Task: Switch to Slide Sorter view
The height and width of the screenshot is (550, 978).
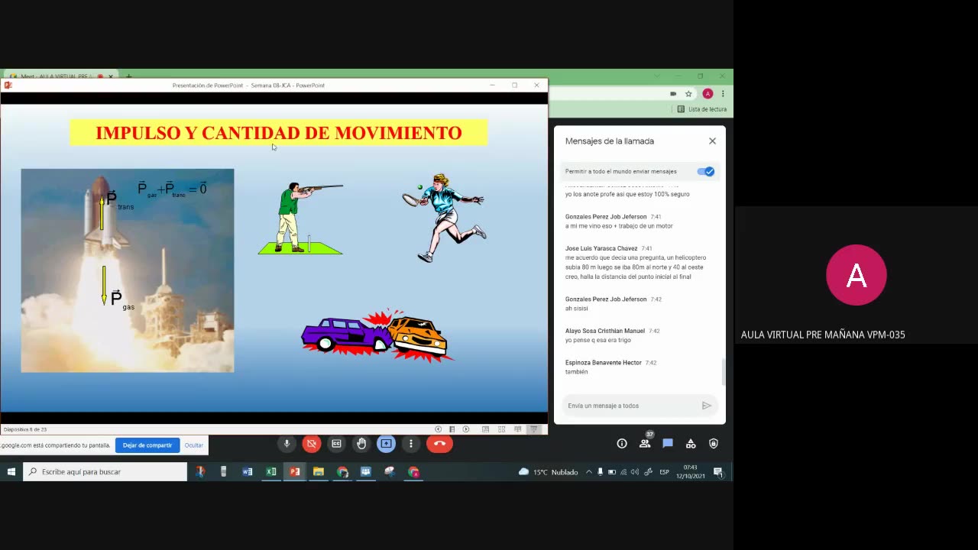Action: coord(501,429)
